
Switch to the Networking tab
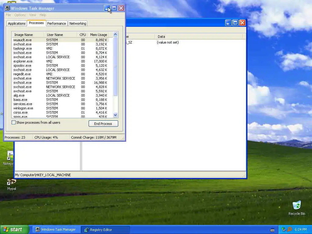78,23
